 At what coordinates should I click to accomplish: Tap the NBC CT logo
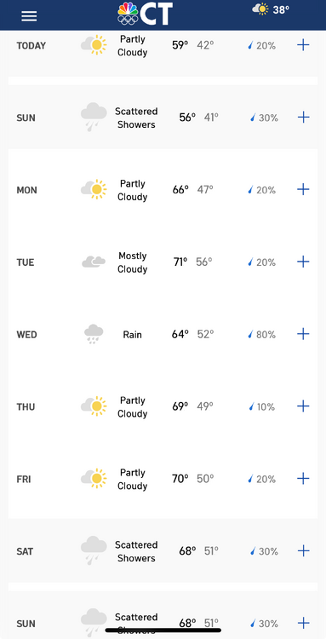pyautogui.click(x=146, y=14)
